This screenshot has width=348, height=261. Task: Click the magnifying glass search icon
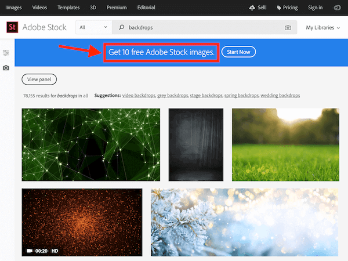click(x=122, y=27)
